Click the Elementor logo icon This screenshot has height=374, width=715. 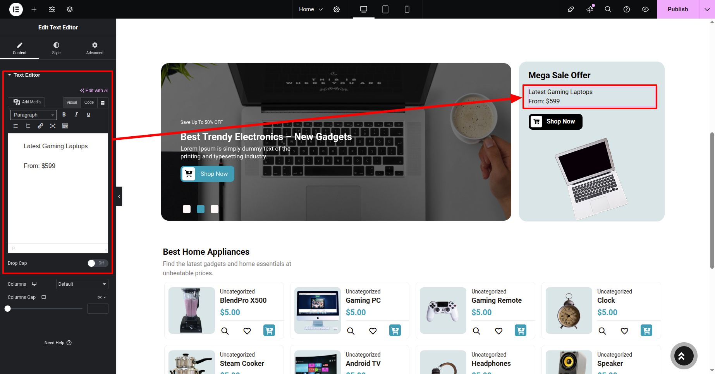tap(16, 9)
